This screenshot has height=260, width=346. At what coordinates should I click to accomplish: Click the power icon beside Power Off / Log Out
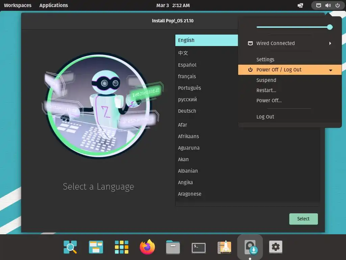coord(250,70)
